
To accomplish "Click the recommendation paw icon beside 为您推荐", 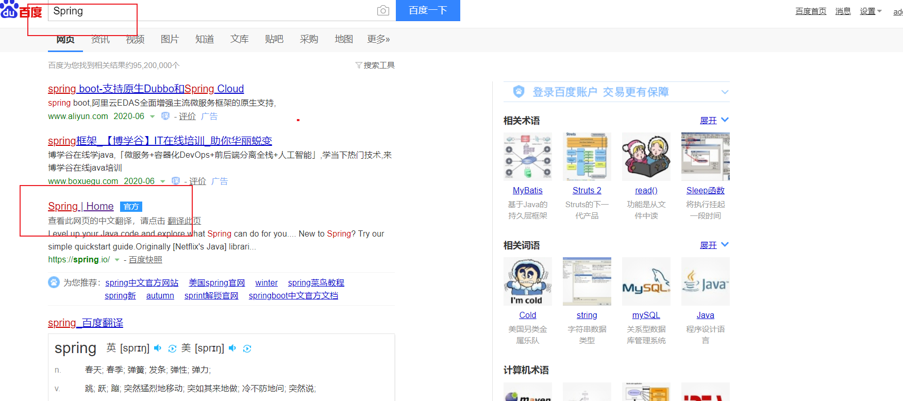I will point(54,282).
